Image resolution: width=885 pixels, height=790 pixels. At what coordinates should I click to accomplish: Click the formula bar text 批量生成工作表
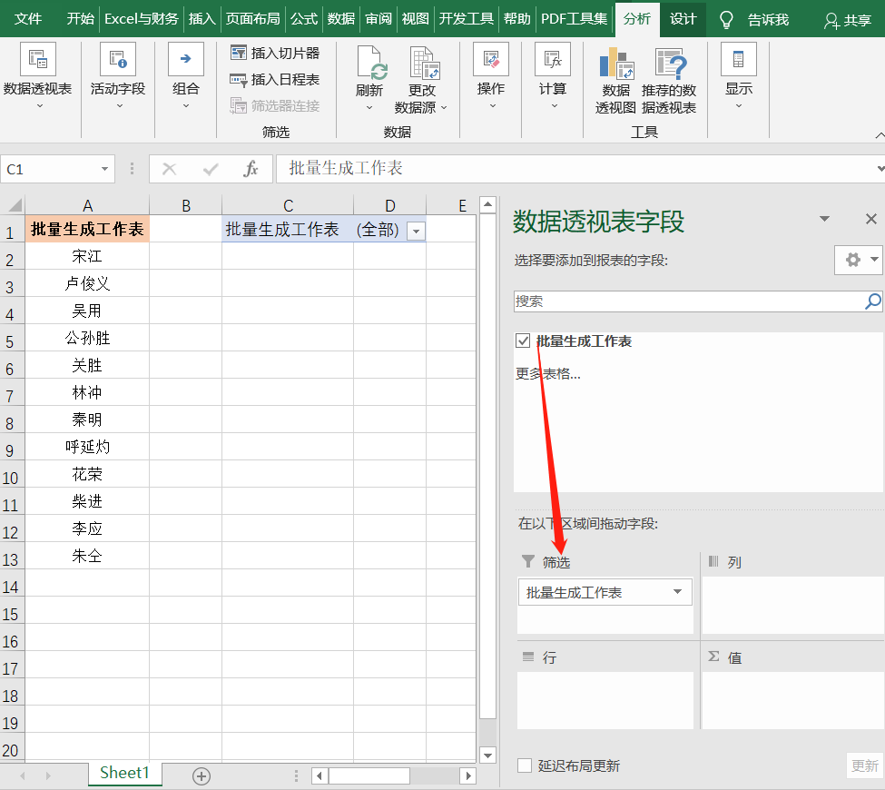(346, 168)
